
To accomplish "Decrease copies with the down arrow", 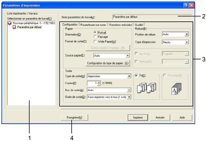I will point(99,84).
